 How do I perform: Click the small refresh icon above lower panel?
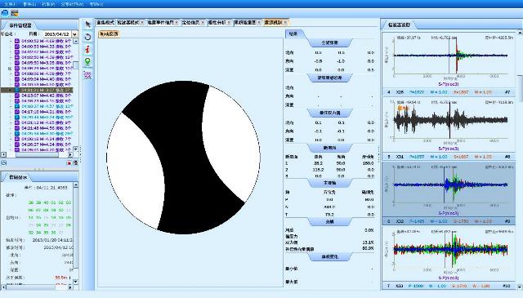coord(4,163)
